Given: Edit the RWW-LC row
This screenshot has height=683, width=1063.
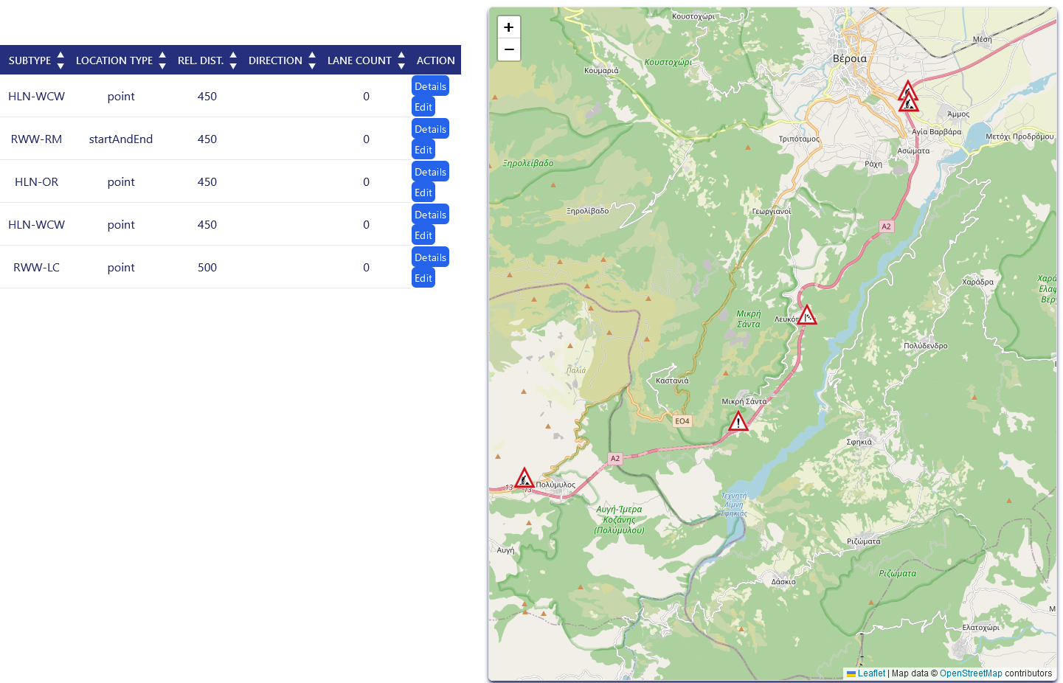Looking at the screenshot, I should click(x=423, y=278).
